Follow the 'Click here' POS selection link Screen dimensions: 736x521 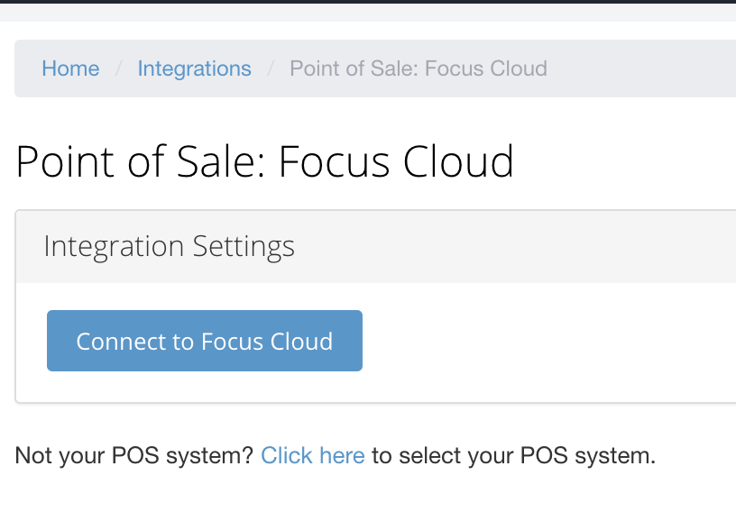313,455
